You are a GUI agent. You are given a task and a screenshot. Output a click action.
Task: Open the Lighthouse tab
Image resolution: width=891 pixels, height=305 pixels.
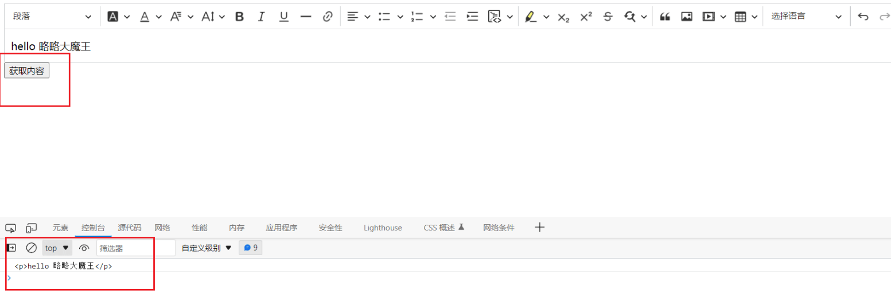(x=383, y=228)
